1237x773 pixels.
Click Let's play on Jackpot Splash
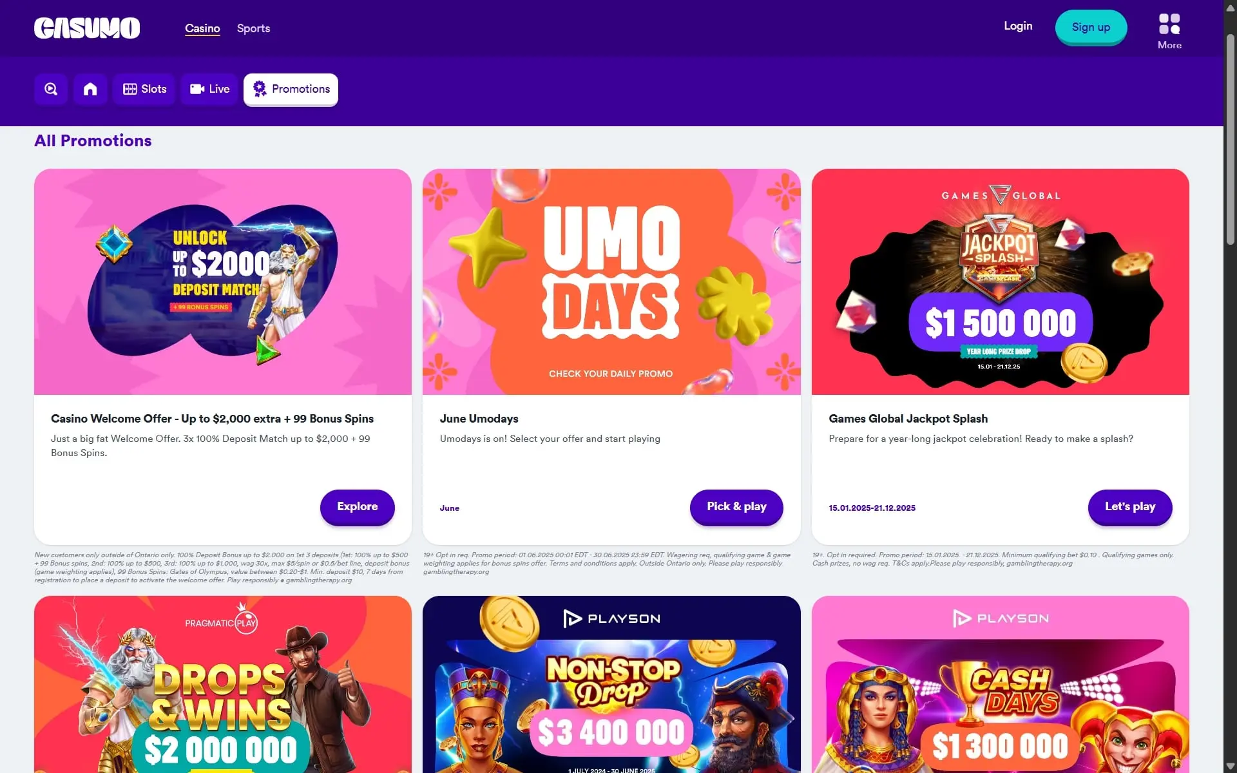(1130, 507)
